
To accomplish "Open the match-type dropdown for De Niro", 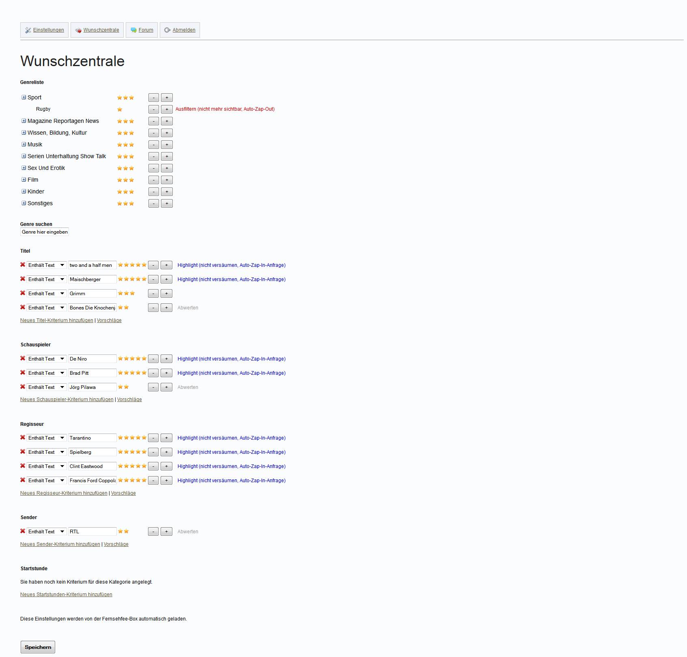I will click(x=46, y=359).
